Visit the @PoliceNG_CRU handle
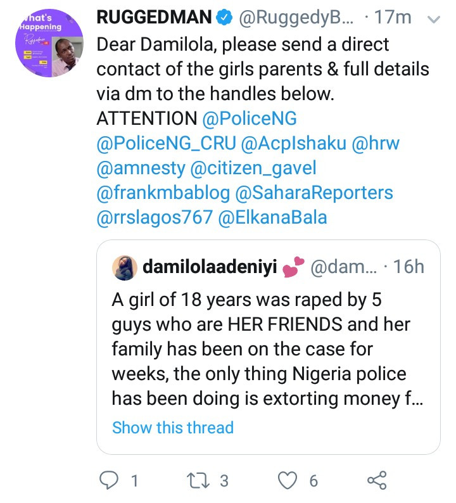This screenshot has height=503, width=456. [165, 144]
